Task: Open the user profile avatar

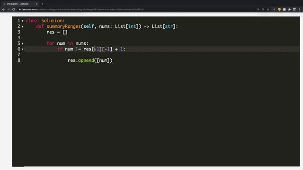Action: (294, 9)
